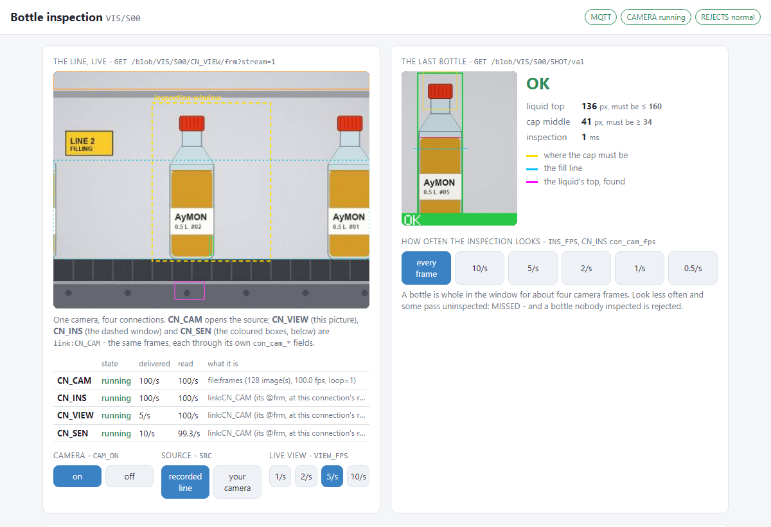Click the REJECTS normal status badge

click(728, 17)
